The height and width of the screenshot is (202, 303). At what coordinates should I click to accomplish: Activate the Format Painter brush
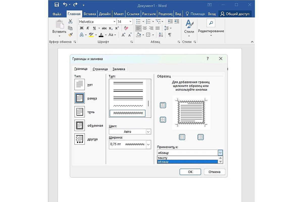[x=70, y=35]
